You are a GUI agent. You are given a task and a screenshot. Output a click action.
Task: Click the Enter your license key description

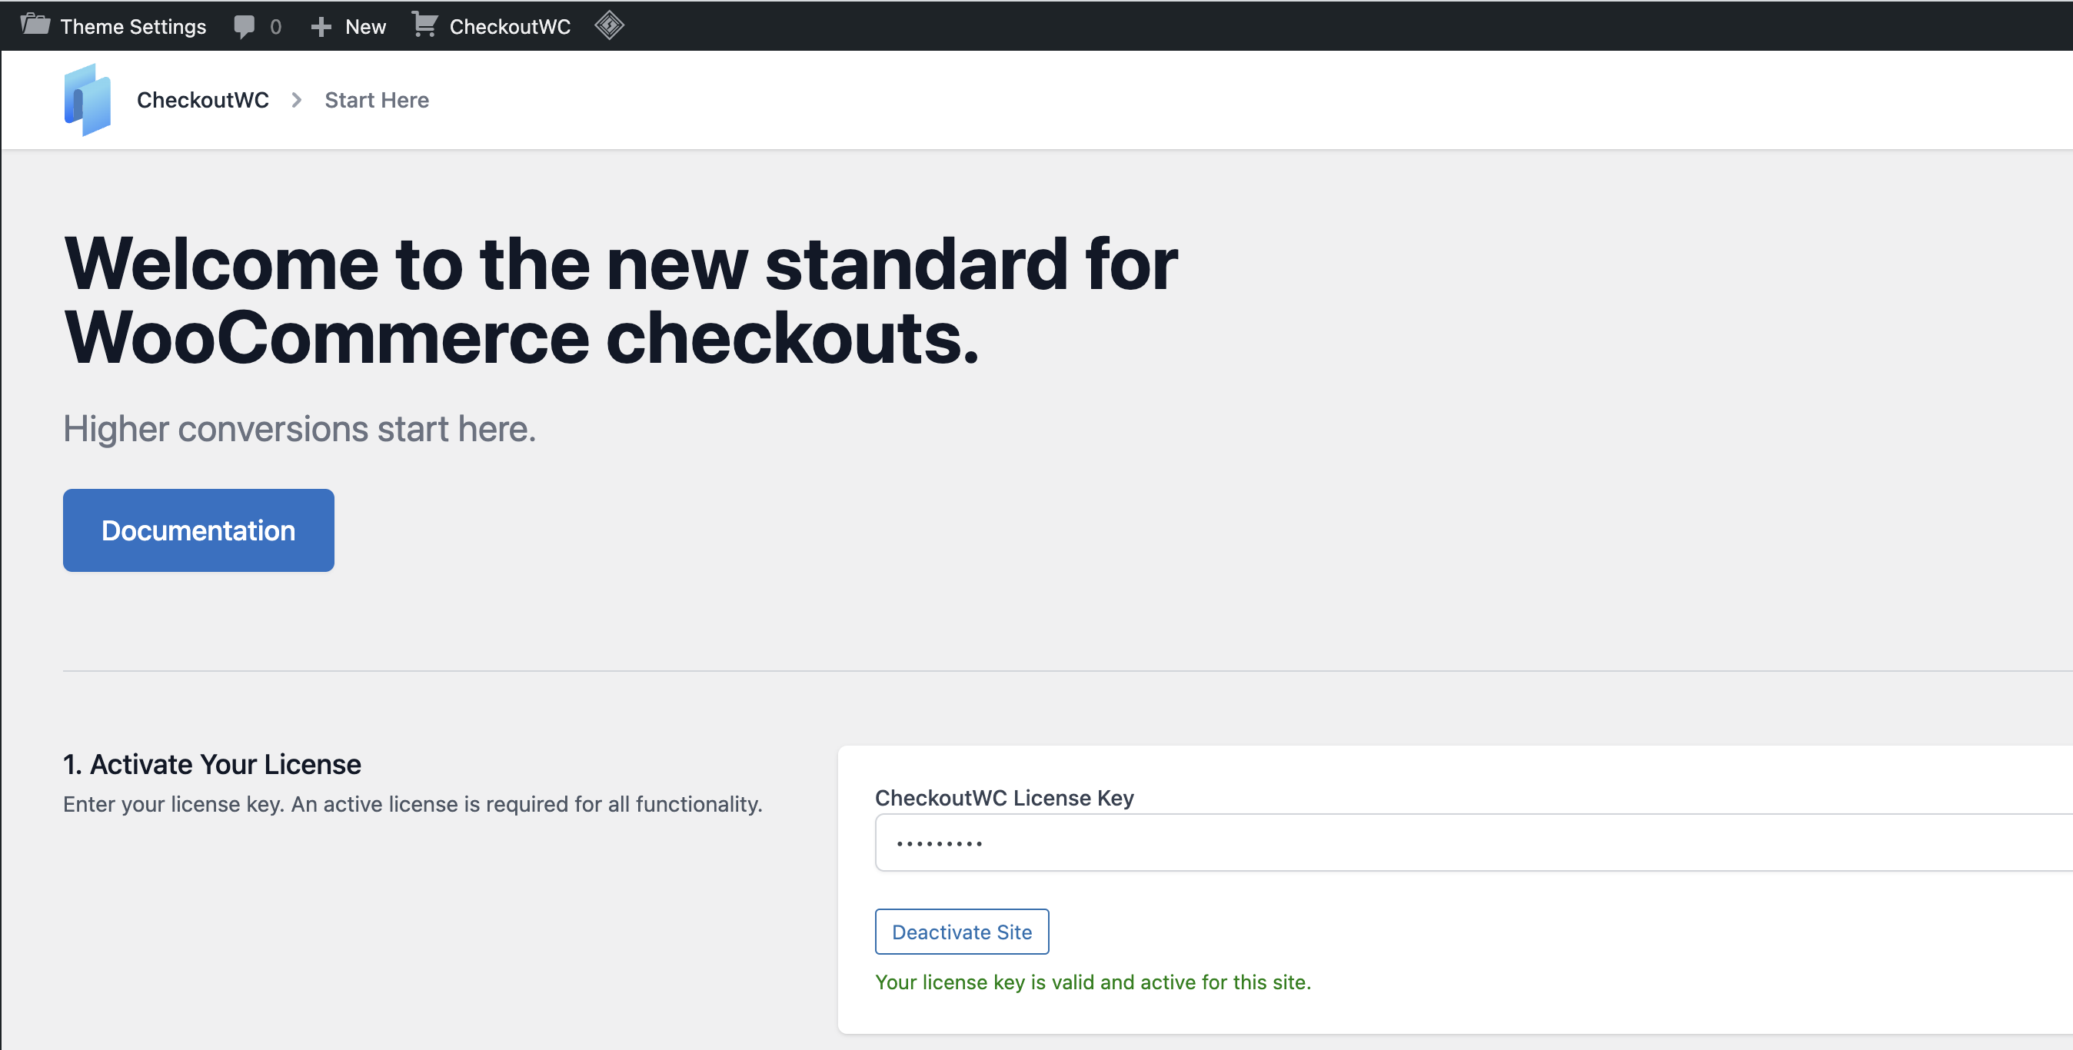tap(413, 804)
